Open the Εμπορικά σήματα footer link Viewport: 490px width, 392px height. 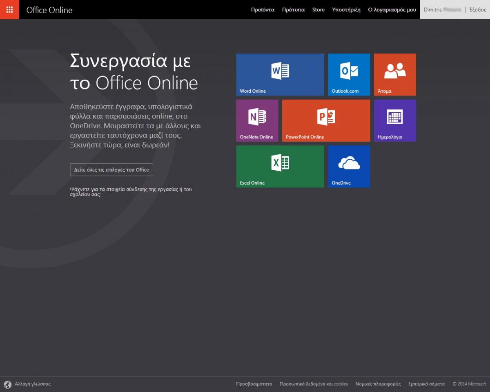426,384
